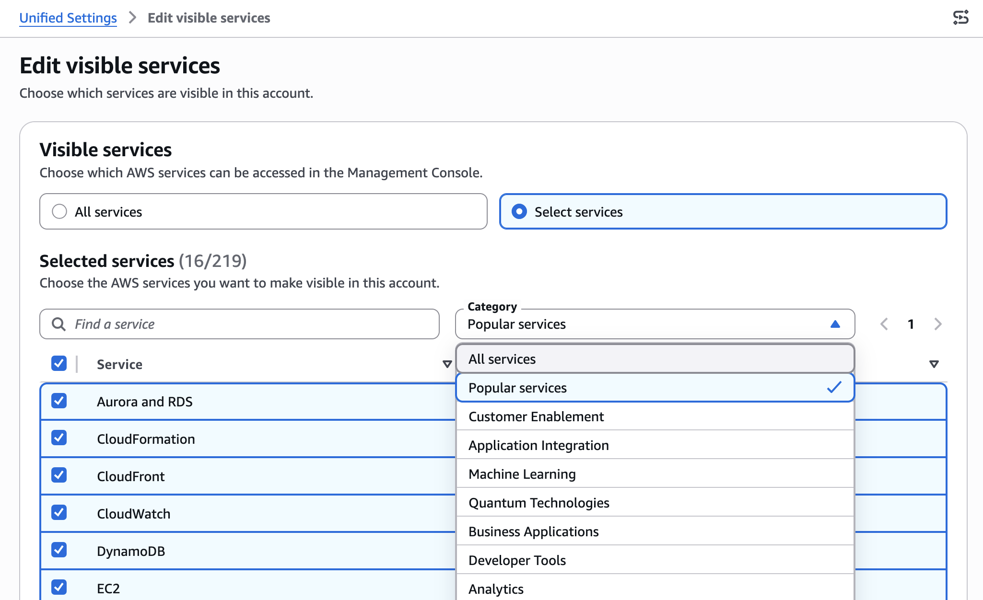Screen dimensions: 983x600
Task: Go to previous page arrow
Action: point(884,324)
